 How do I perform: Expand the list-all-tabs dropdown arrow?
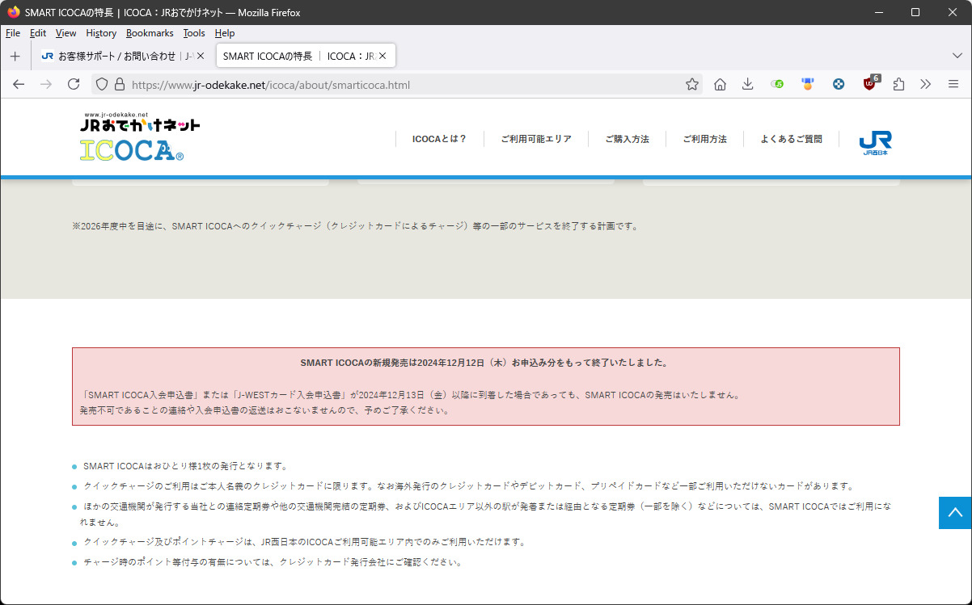point(957,56)
